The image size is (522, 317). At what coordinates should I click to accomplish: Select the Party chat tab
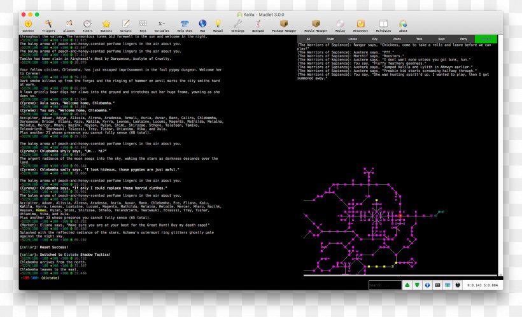pyautogui.click(x=463, y=39)
